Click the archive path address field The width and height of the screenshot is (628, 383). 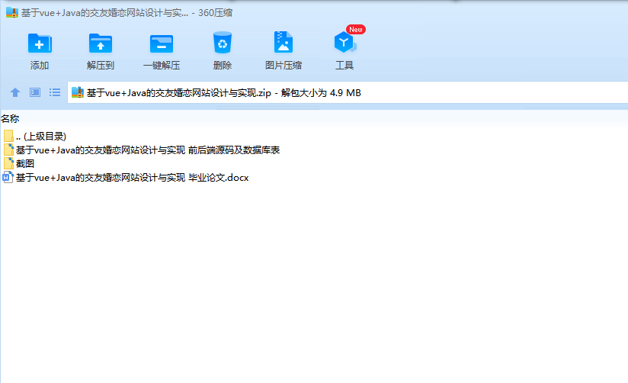pos(348,92)
